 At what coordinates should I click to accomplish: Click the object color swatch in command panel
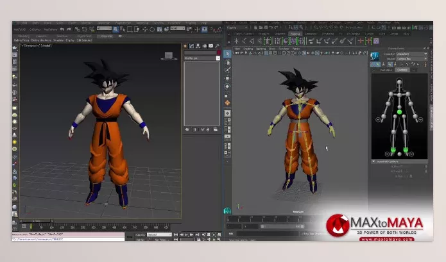[218, 52]
